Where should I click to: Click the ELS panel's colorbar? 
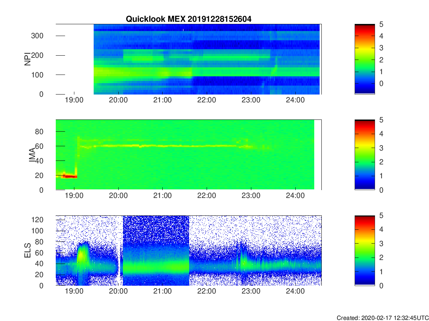click(x=365, y=250)
